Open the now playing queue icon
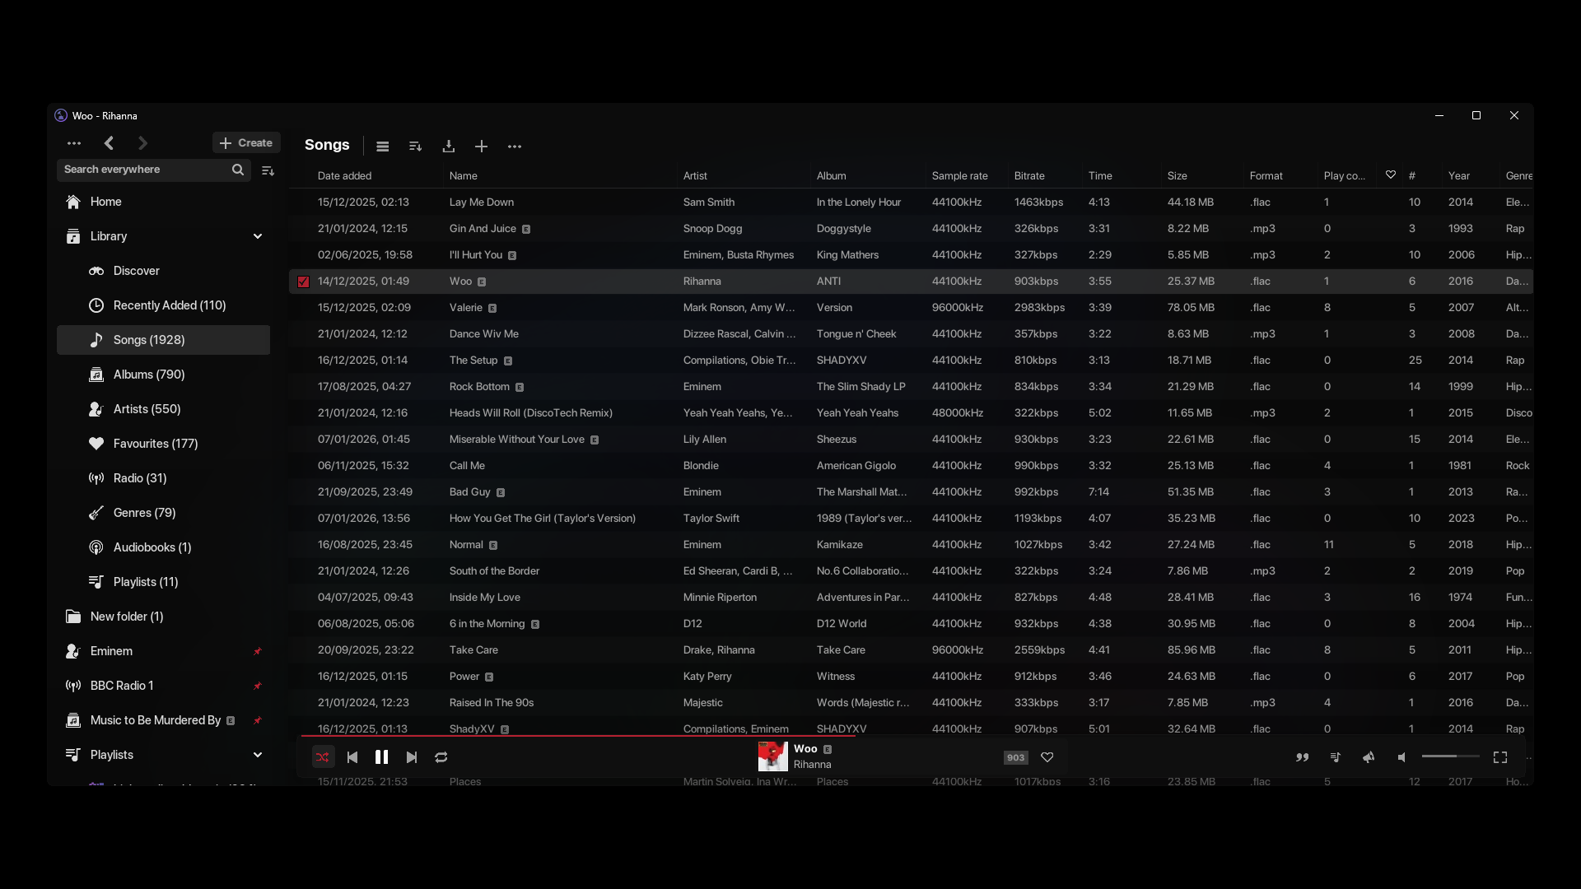Screen dimensions: 1581x889 (x=1336, y=757)
